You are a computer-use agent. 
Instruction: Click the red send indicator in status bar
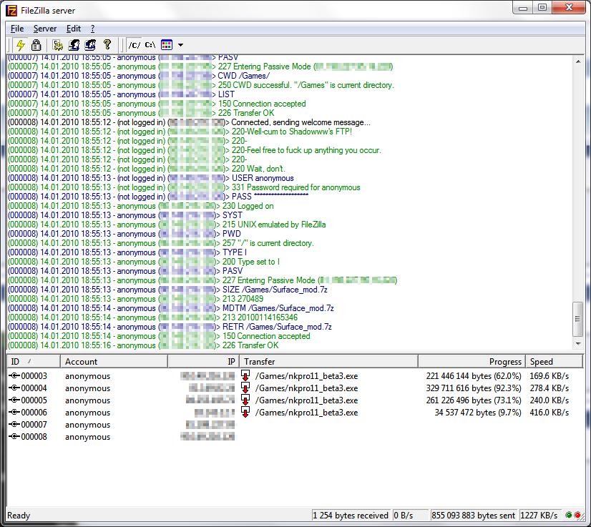click(577, 515)
